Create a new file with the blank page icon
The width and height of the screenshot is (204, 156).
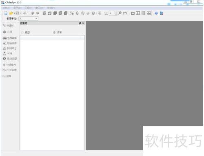pos(6,13)
